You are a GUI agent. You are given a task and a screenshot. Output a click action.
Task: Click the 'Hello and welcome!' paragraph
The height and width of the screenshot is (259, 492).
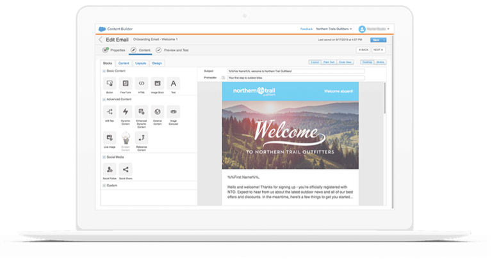pos(291,192)
